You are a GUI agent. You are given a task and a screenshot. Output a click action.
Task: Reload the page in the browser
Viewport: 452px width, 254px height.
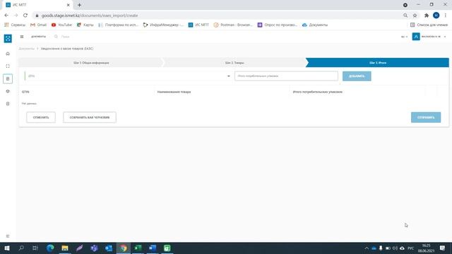click(25, 16)
